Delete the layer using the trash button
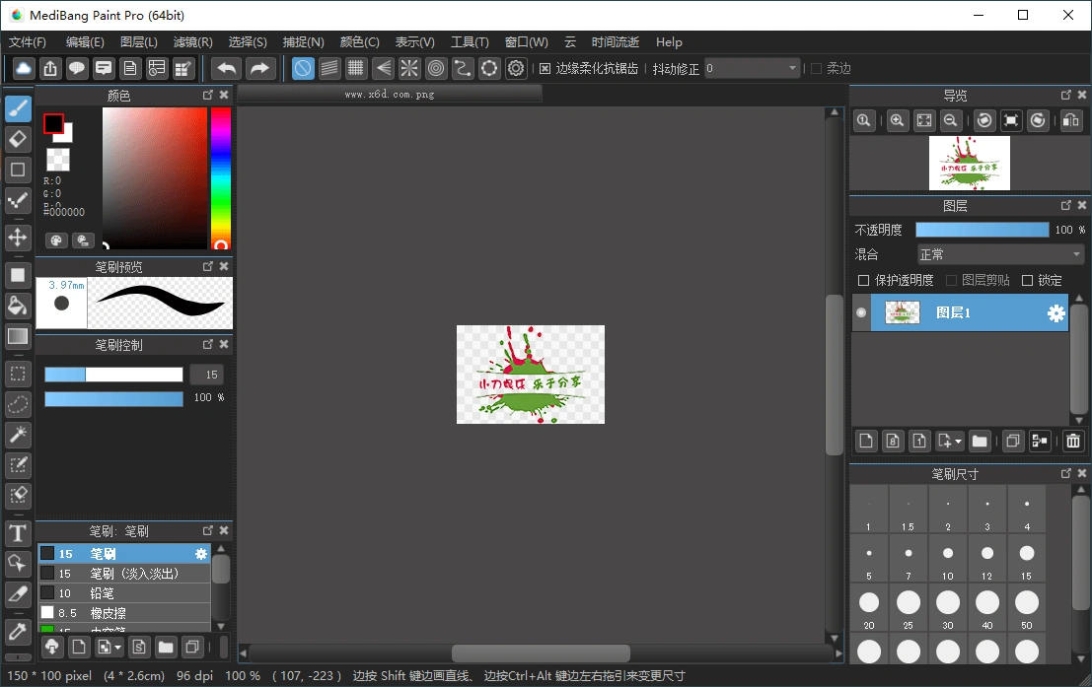The height and width of the screenshot is (687, 1092). pos(1072,441)
